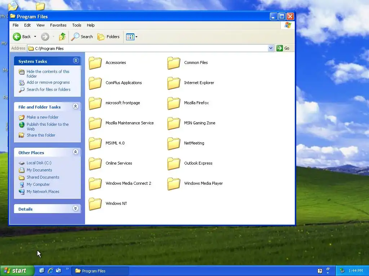Click the Views icon in the toolbar
The image size is (369, 276).
[x=130, y=37]
